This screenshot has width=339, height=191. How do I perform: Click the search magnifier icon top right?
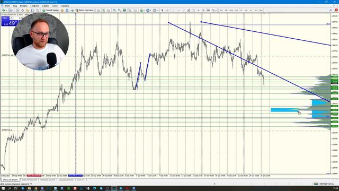coord(331,10)
